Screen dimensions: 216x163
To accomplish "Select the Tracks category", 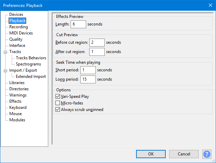I will pos(15,52).
